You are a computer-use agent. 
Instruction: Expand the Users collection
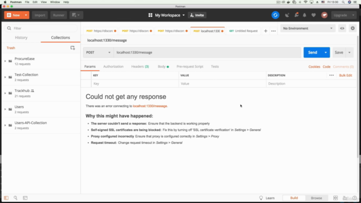pyautogui.click(x=5, y=109)
